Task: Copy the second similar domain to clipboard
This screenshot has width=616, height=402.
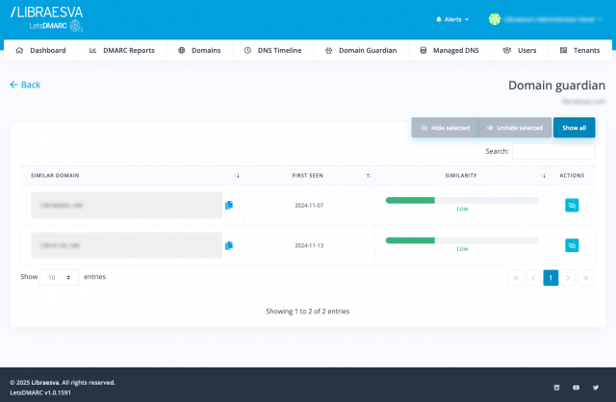Action: click(x=229, y=246)
